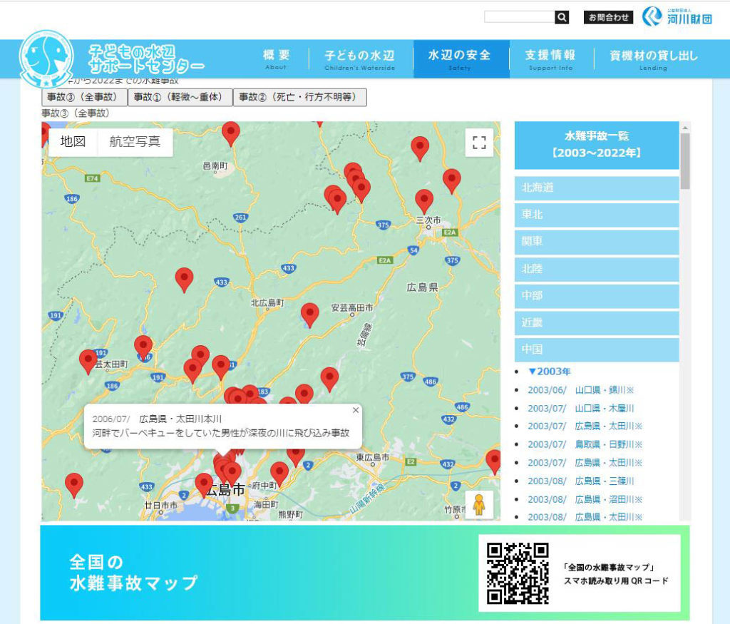Click the map pin near 安芸高田市
This screenshot has width=730, height=624.
pyautogui.click(x=309, y=313)
